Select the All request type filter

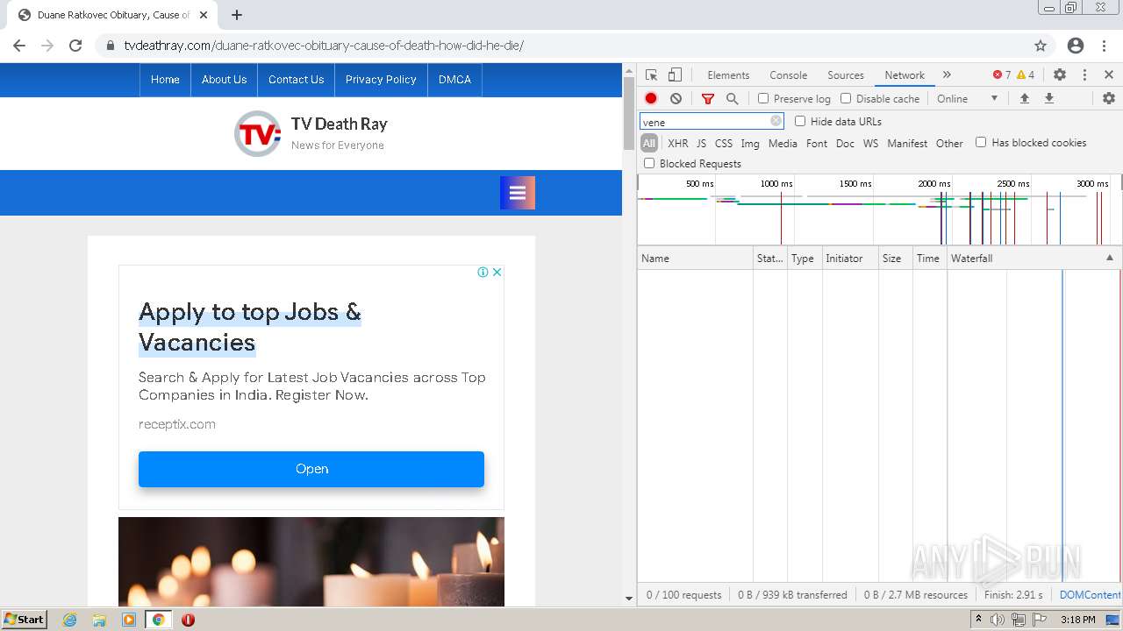(649, 144)
